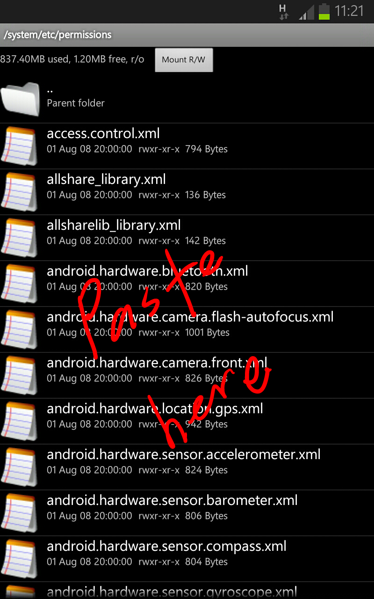The image size is (374, 599).
Task: Select the allshare_library.xml file icon
Action: [x=19, y=192]
